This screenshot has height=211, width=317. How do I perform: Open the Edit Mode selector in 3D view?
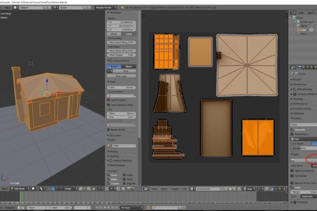pyautogui.click(x=20, y=189)
